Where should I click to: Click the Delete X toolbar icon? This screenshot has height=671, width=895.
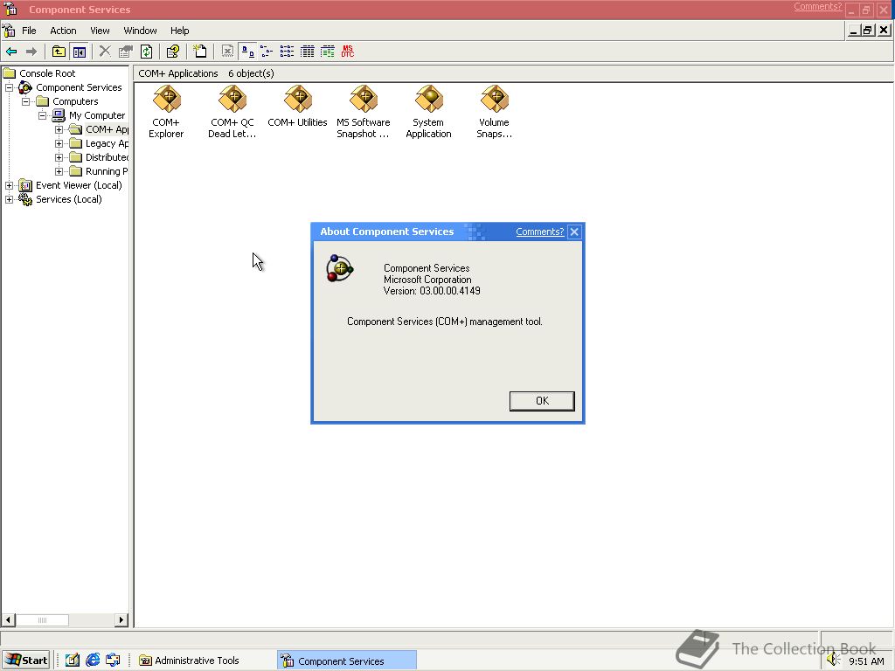[x=105, y=52]
